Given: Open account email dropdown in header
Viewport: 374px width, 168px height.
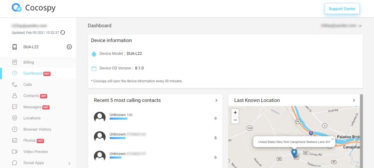Looking at the screenshot, I should [x=360, y=26].
